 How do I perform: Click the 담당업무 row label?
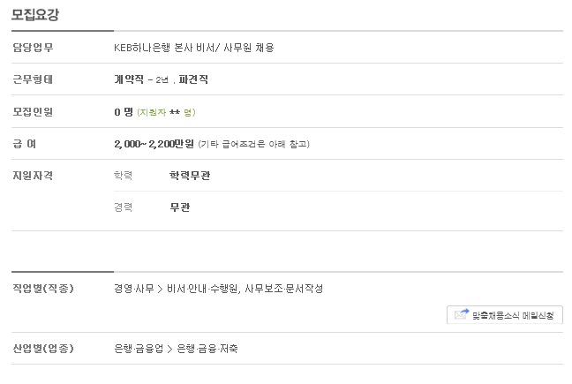tap(33, 48)
